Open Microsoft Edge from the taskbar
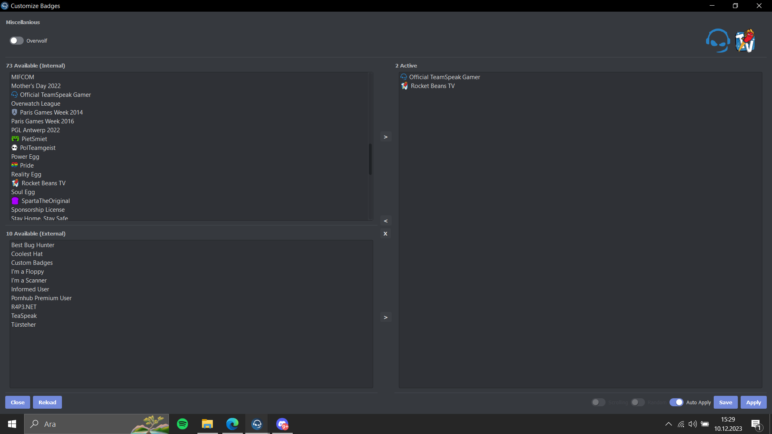Screen dimensions: 772x434 232,424
